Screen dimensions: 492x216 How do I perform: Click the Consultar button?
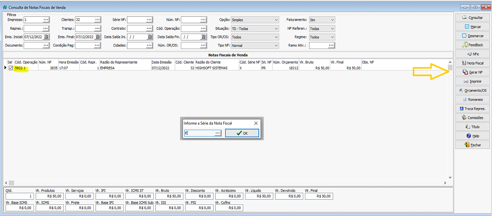(x=472, y=18)
